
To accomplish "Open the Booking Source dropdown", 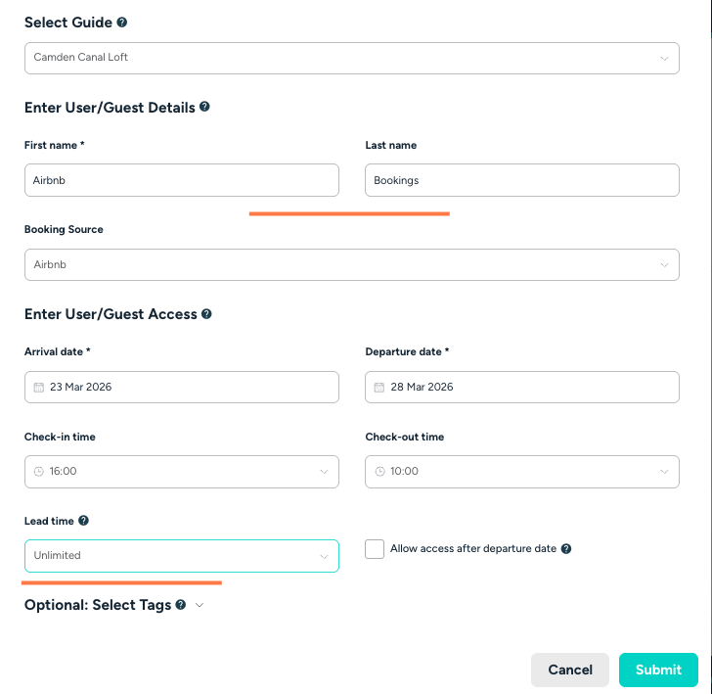I will point(352,264).
